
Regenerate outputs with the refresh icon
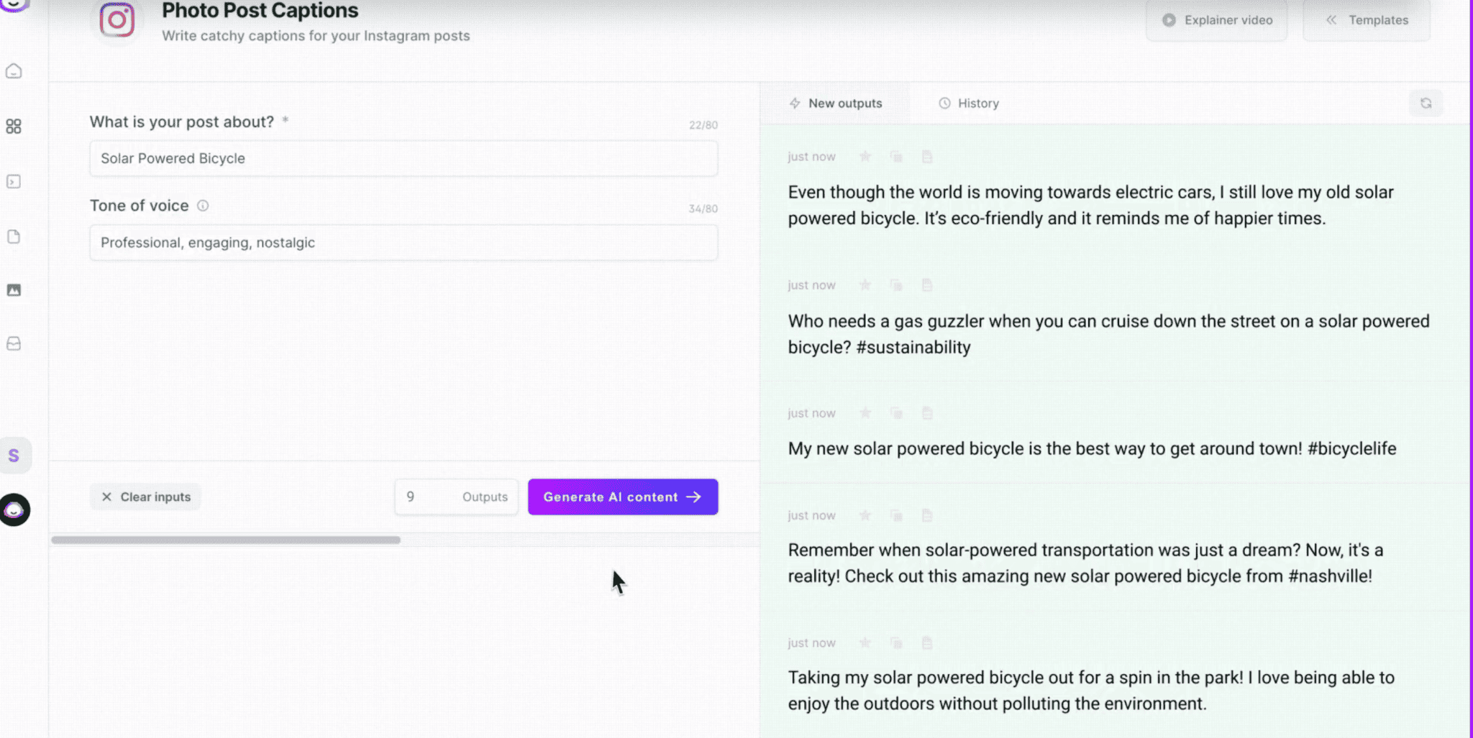click(x=1426, y=103)
